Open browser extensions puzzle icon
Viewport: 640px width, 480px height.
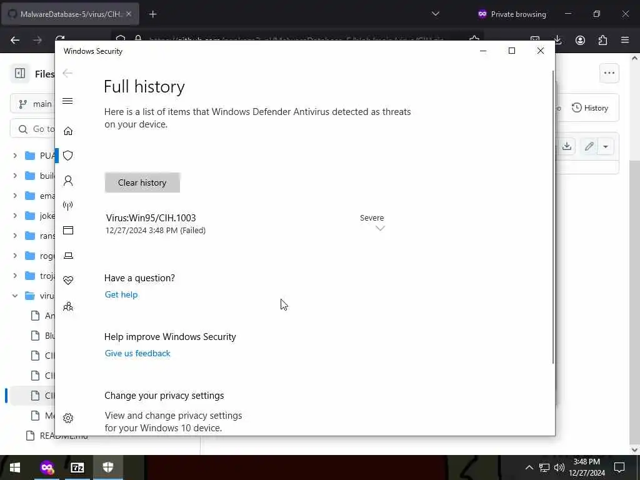tap(602, 40)
